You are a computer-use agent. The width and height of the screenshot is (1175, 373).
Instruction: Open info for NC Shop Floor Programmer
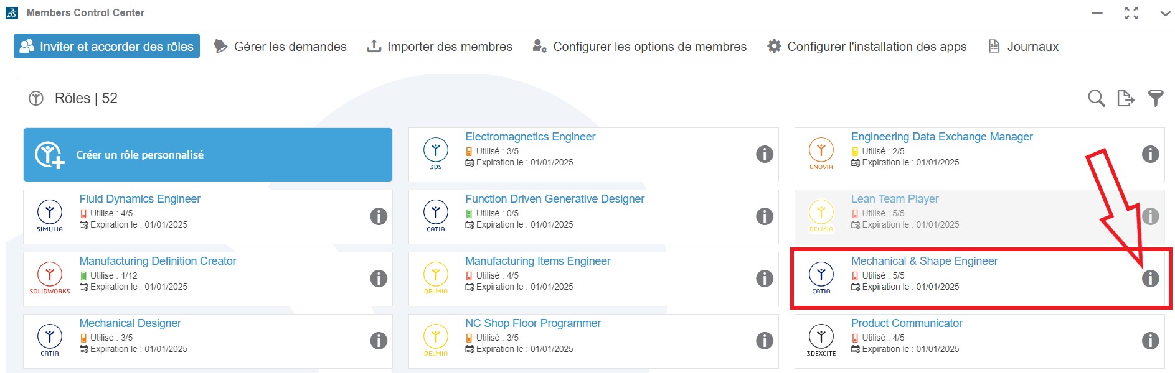(764, 341)
